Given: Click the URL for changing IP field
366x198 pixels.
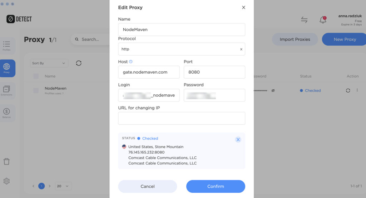Looking at the screenshot, I should point(181,118).
